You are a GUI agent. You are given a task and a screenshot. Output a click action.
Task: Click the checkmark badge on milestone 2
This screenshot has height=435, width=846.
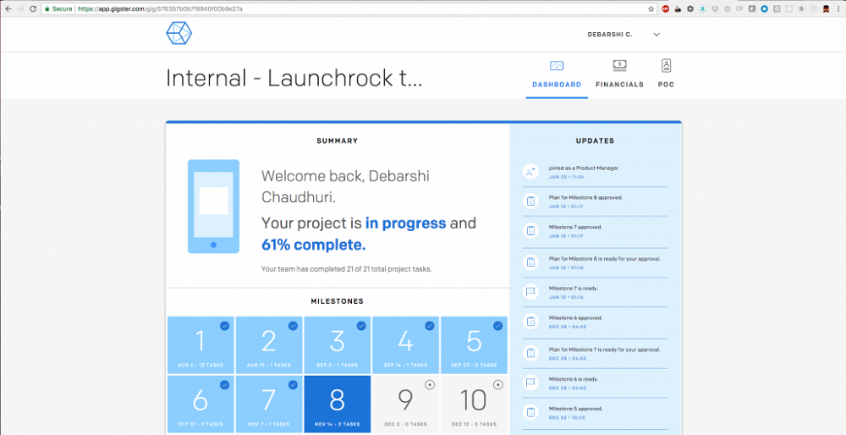tap(293, 326)
